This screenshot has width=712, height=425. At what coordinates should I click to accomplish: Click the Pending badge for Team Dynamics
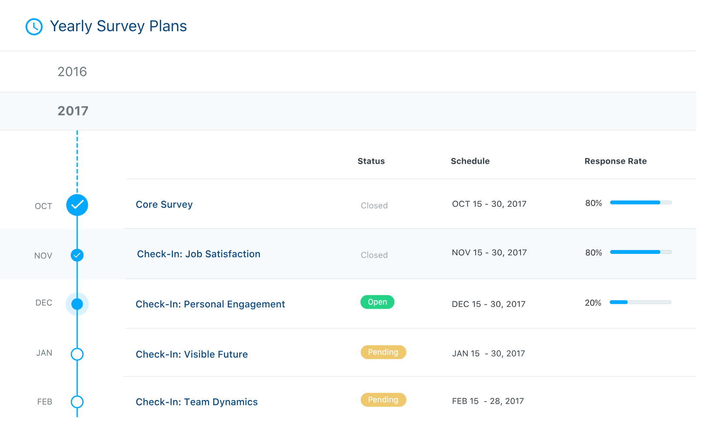383,400
